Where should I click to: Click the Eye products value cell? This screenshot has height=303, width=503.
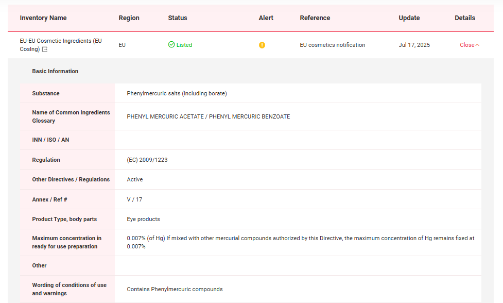point(143,220)
